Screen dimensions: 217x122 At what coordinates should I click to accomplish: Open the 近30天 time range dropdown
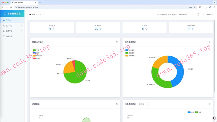pos(143,104)
